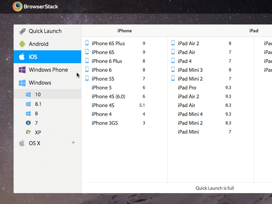The width and height of the screenshot is (272, 204).
Task: Click phone icon beside iPhone 6 Plus
Action: coord(87,61)
